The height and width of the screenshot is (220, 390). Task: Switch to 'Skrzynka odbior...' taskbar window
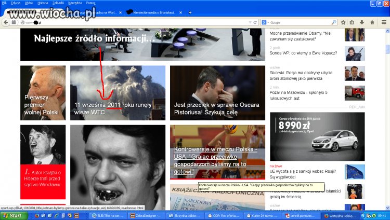(x=185, y=215)
